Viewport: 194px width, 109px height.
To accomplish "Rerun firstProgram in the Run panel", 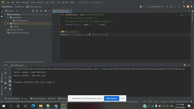I will tap(5, 69).
